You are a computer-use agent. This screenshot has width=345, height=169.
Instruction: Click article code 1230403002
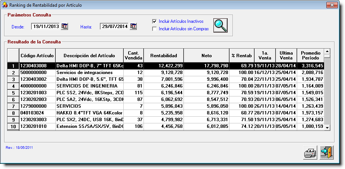(37, 79)
